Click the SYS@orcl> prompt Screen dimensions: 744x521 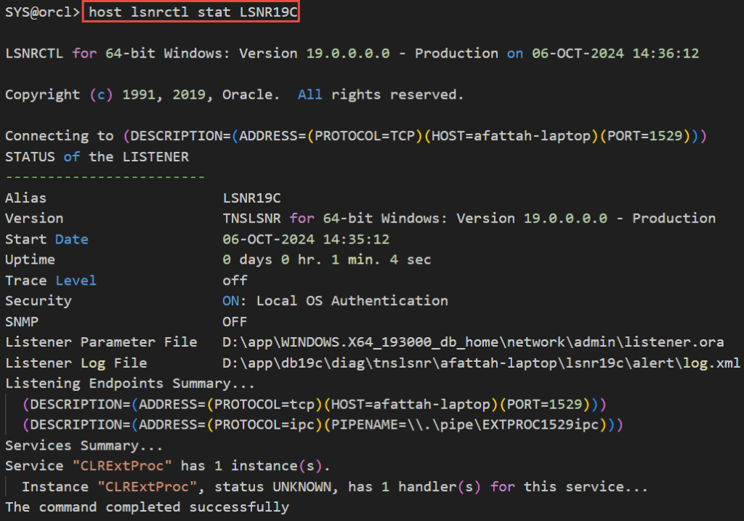[41, 12]
